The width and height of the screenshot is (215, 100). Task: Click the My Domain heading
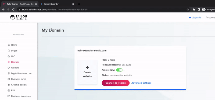coord(53,30)
